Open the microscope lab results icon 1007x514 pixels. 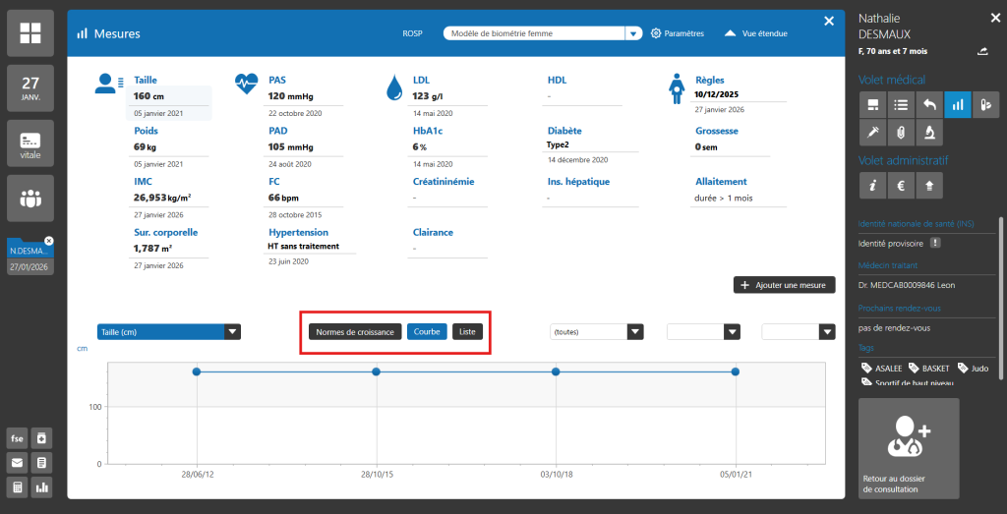[x=928, y=132]
